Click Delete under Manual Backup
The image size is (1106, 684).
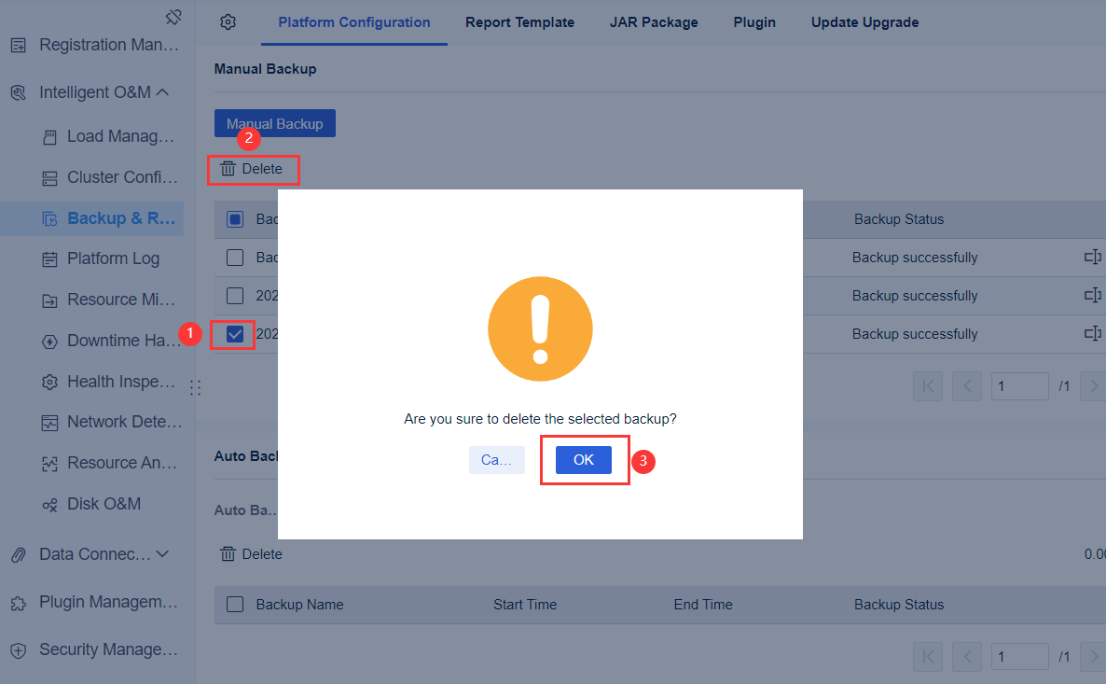252,169
